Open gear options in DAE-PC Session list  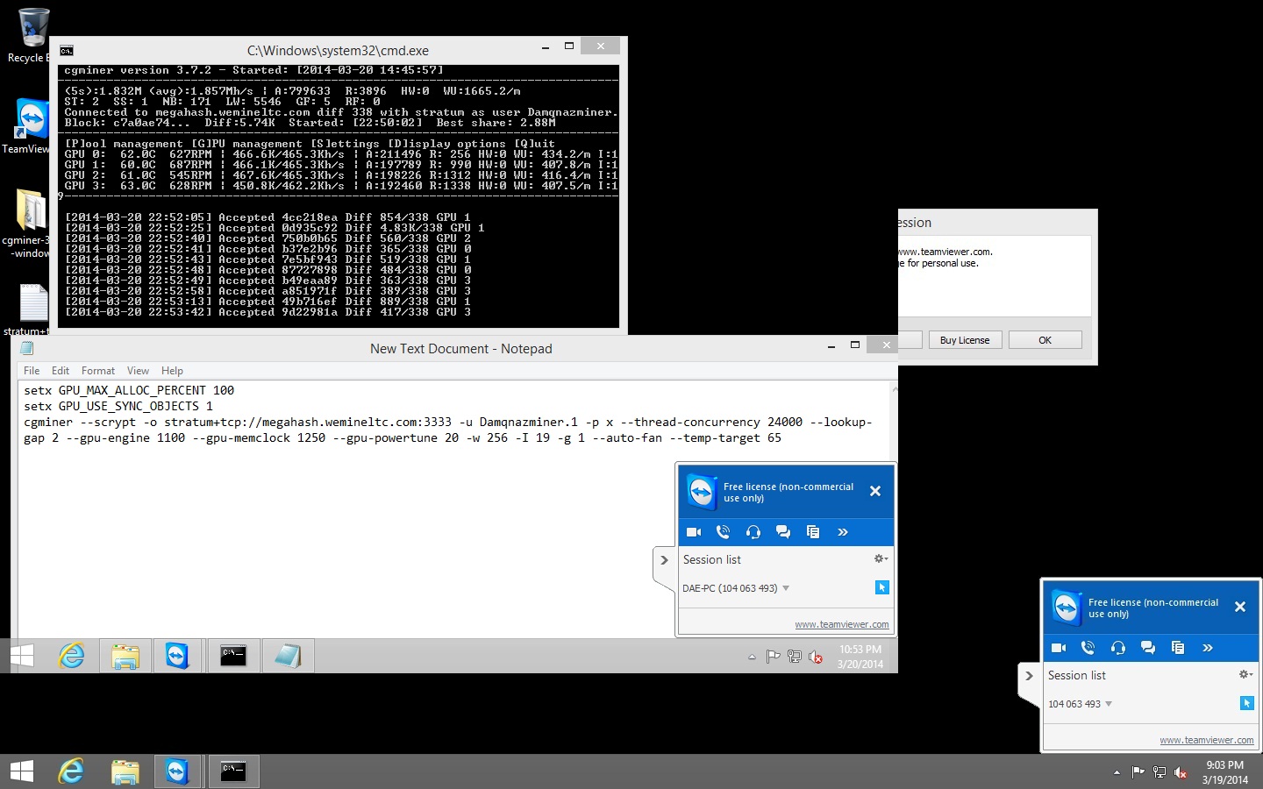(x=881, y=558)
